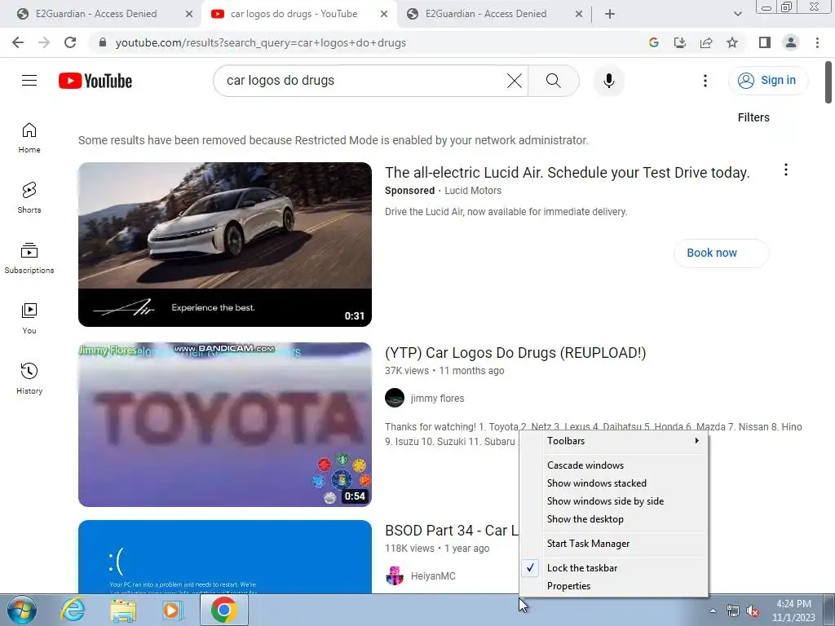The image size is (835, 626).
Task: Click the install app icon in address bar
Action: point(680,42)
